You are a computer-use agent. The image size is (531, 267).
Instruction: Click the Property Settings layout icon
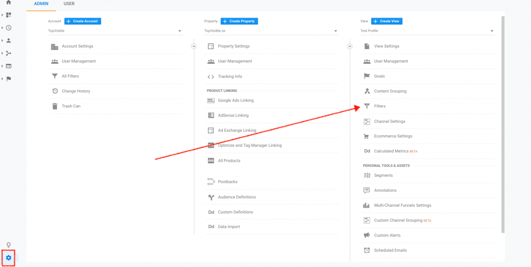[211, 46]
